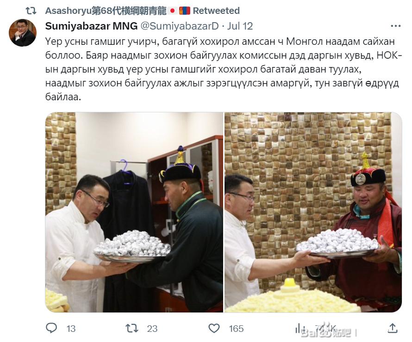Click the 13 replies count

71,329
